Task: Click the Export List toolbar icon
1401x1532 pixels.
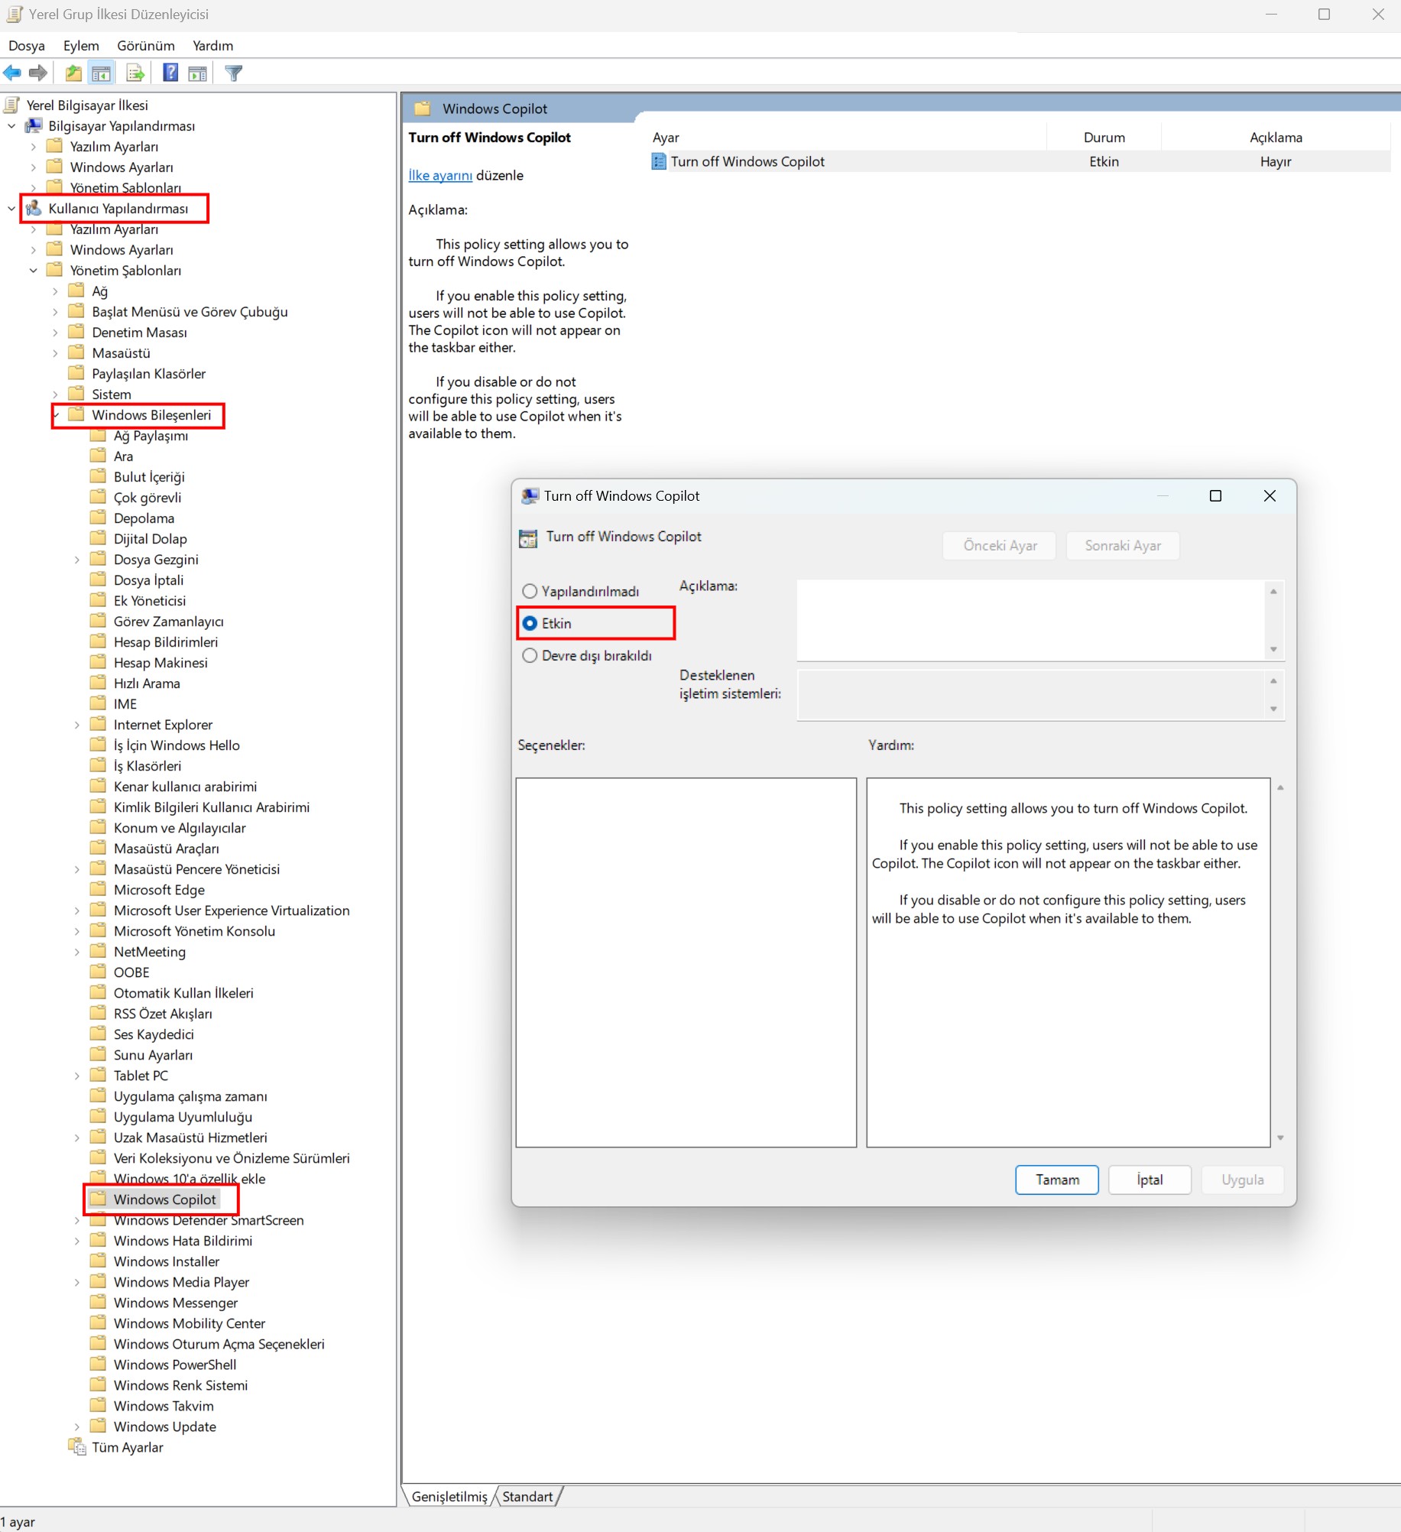Action: [x=135, y=73]
